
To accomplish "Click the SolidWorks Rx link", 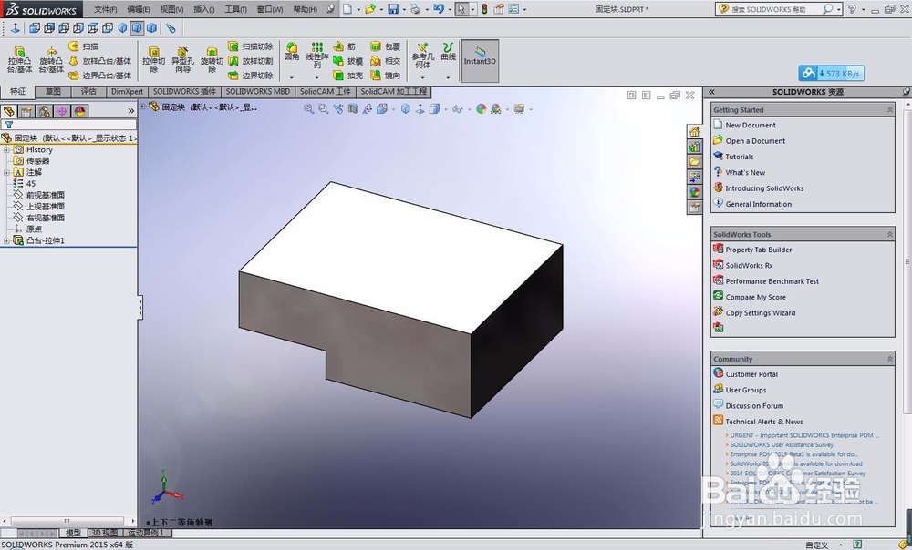I will coord(749,265).
